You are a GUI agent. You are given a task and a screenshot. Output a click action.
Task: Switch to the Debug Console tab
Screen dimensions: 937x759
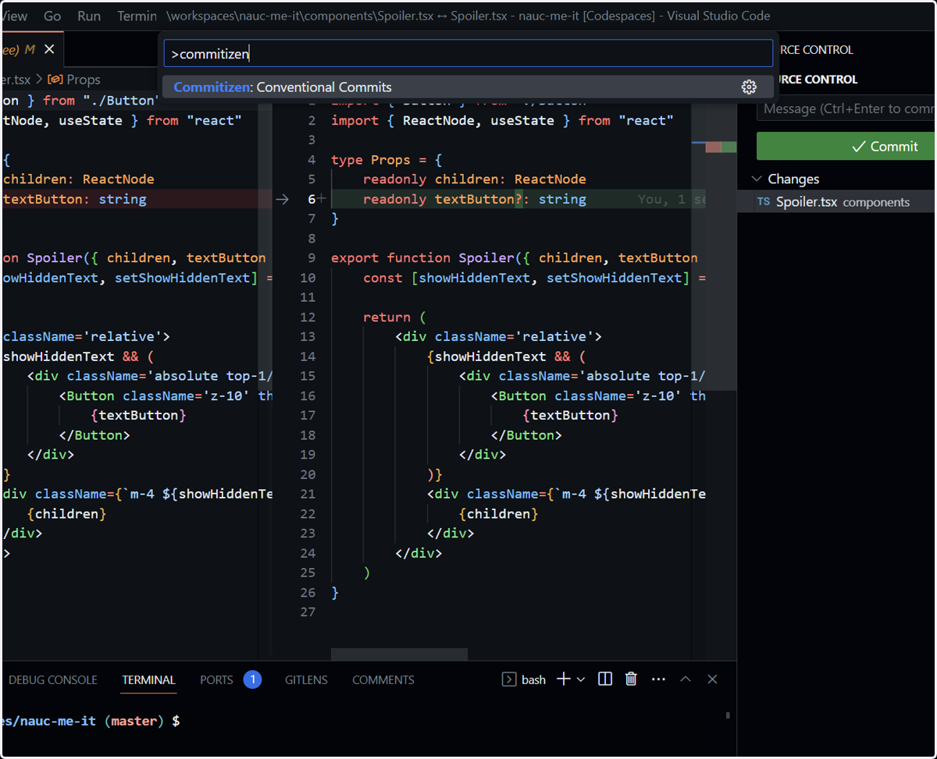tap(52, 679)
